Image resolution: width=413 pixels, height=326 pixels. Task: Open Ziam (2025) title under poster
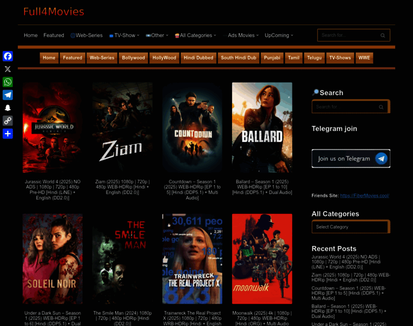click(122, 187)
